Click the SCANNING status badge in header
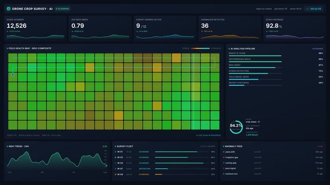Image resolution: width=330 pixels, height=185 pixels. pos(62,9)
